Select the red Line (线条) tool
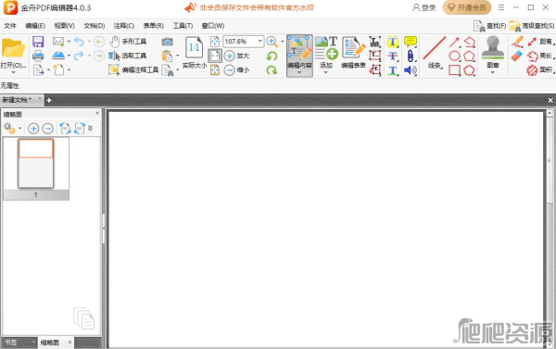This screenshot has height=349, width=556. [435, 52]
